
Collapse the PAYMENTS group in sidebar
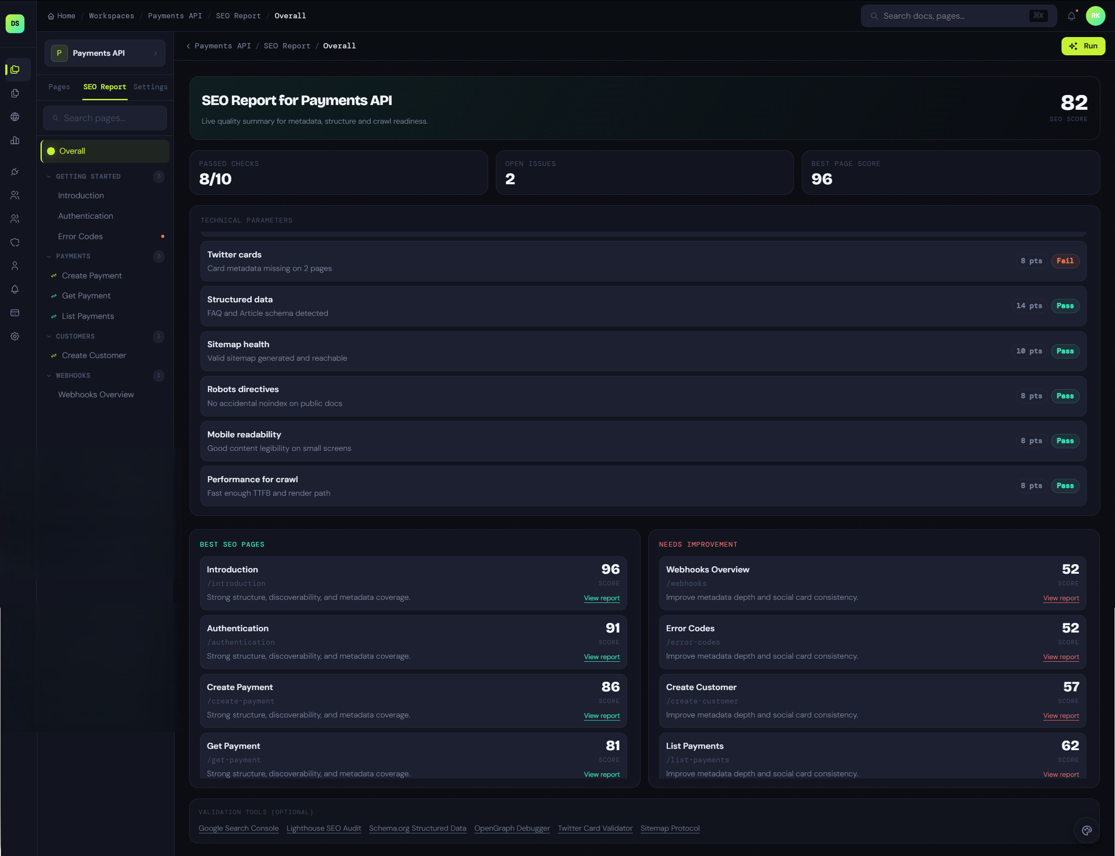(x=49, y=256)
